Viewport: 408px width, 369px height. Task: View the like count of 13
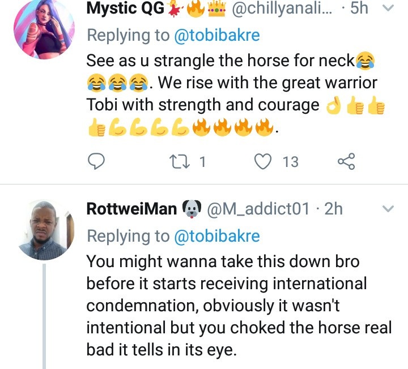coord(290,162)
